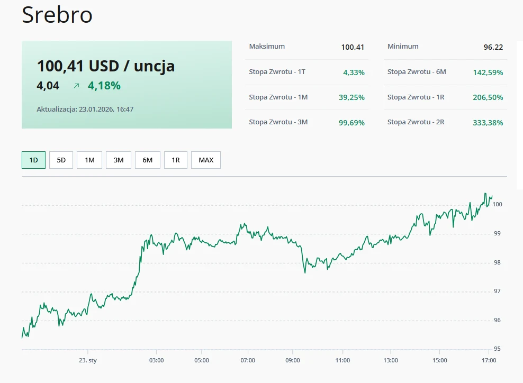
Task: Click the Stopa Zwrotu - 1T row
Action: click(306, 72)
